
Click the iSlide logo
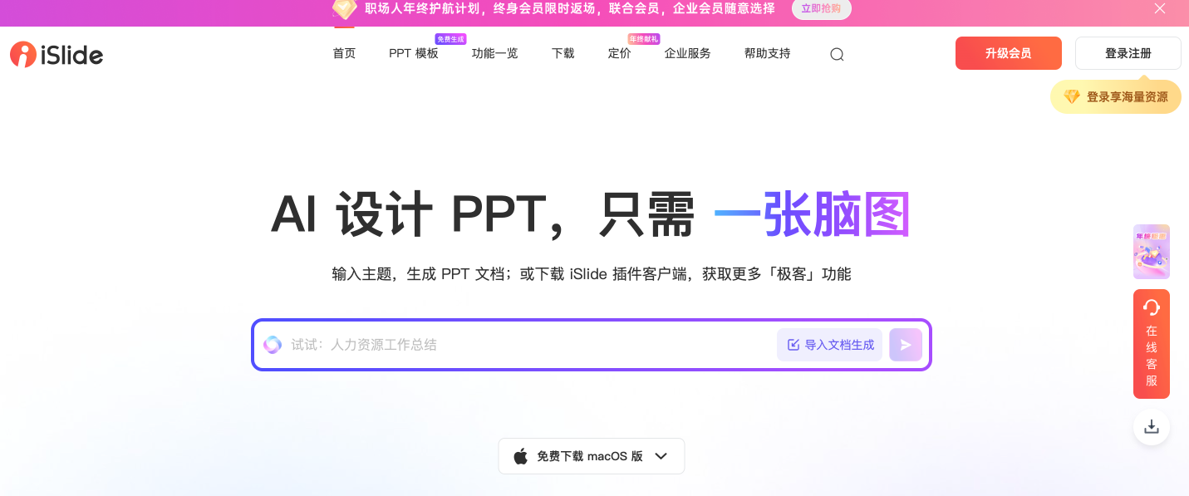[x=57, y=55]
